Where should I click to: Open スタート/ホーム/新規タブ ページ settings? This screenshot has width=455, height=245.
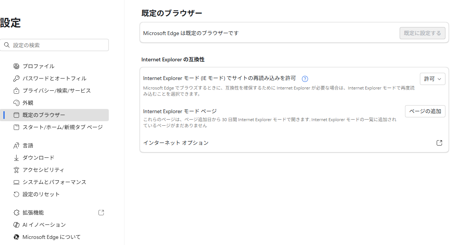(62, 127)
